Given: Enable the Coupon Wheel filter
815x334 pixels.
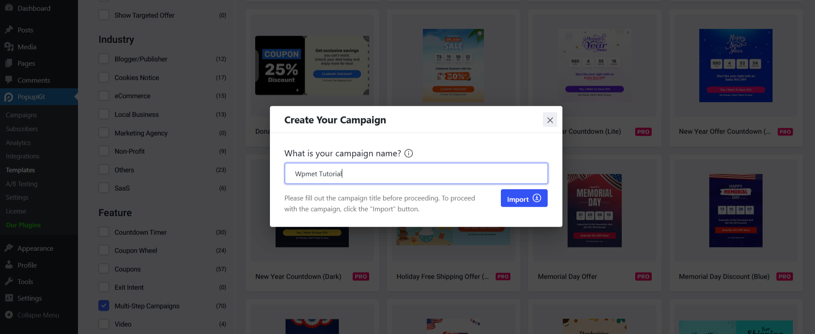Looking at the screenshot, I should pyautogui.click(x=104, y=250).
